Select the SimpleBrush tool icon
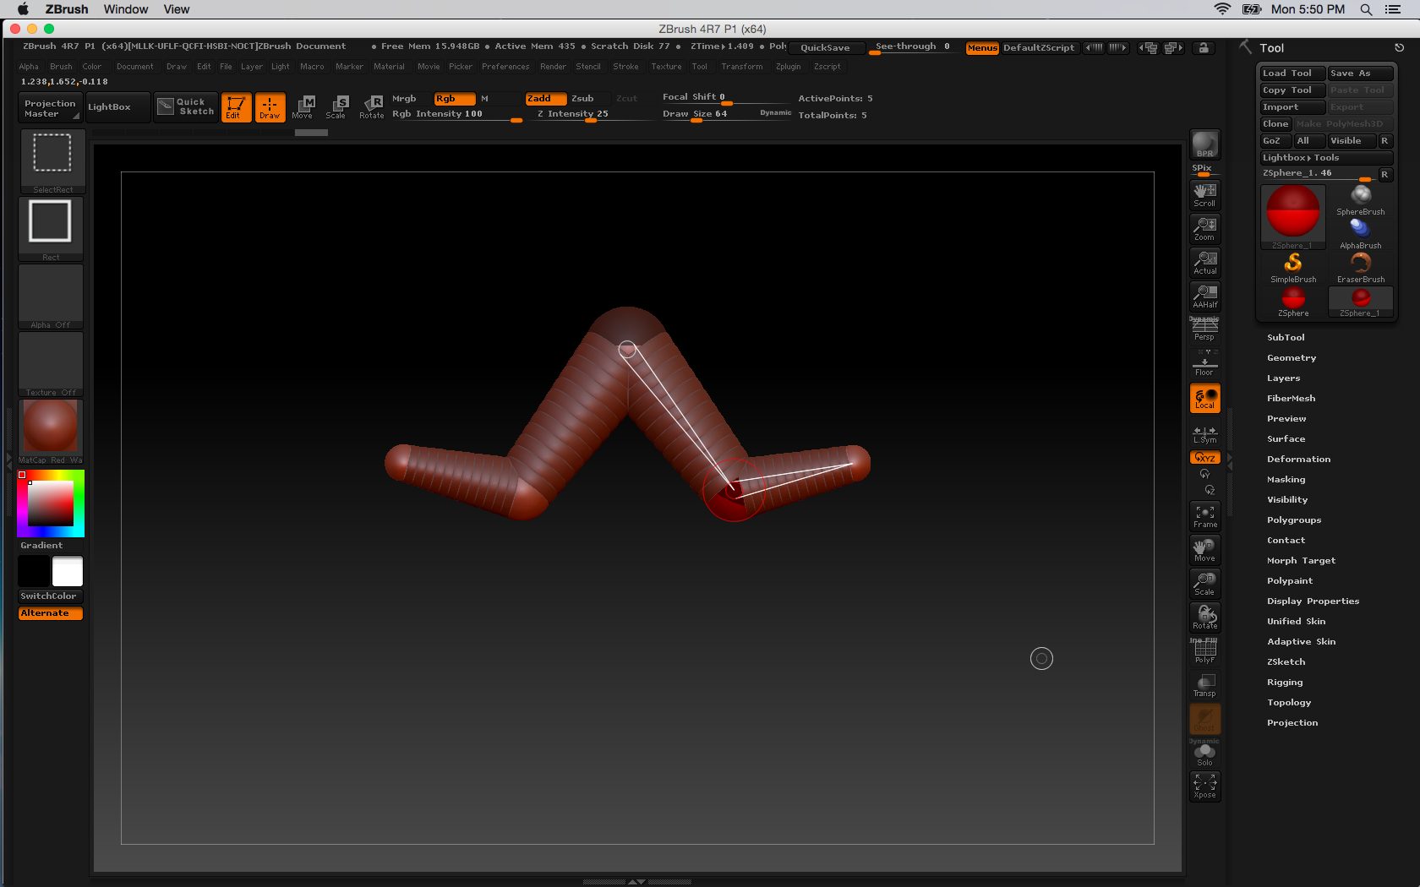This screenshot has width=1420, height=887. [1293, 268]
